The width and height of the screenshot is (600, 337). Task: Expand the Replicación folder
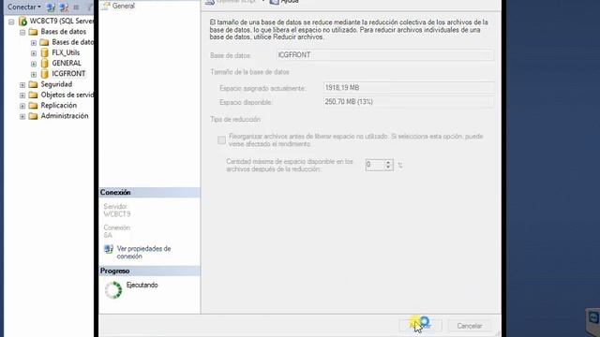coord(22,106)
